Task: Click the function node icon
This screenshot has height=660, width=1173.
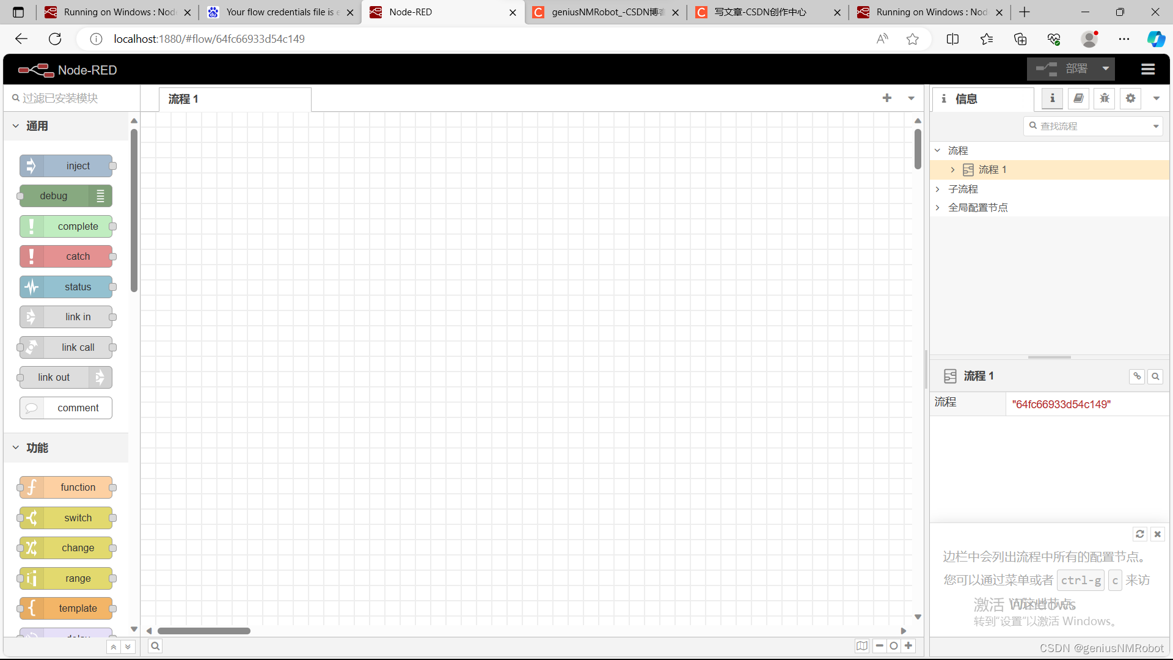Action: pos(31,486)
